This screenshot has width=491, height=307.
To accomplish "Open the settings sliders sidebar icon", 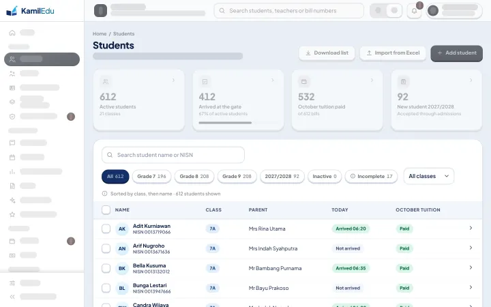I will point(12,283).
